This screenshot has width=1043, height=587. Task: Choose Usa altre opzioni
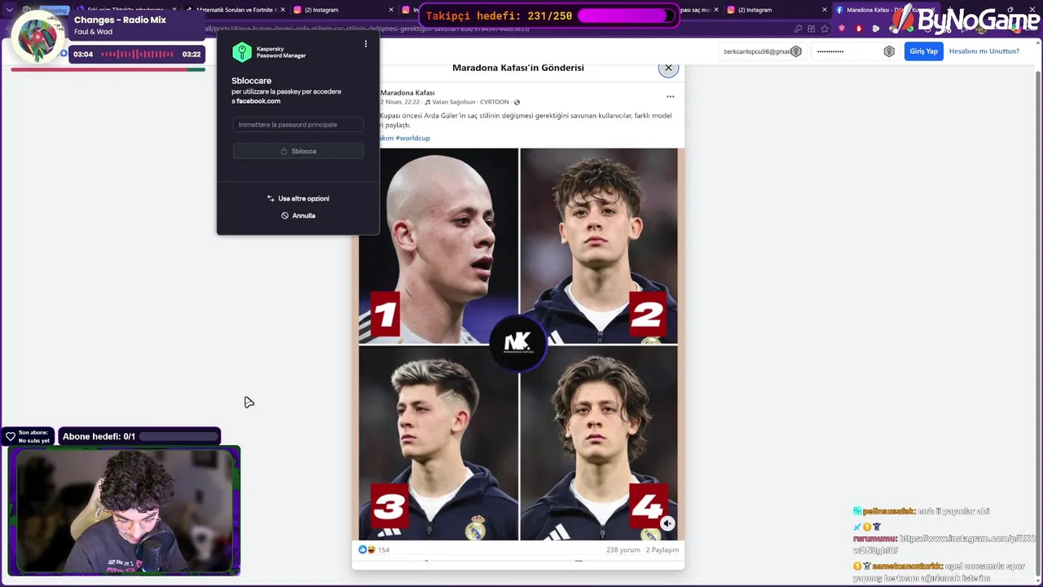pos(298,198)
